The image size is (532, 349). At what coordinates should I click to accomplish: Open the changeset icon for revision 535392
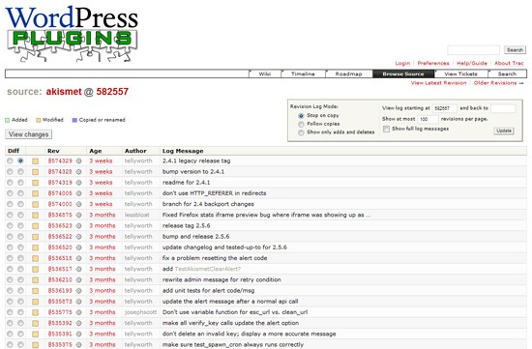point(78,324)
